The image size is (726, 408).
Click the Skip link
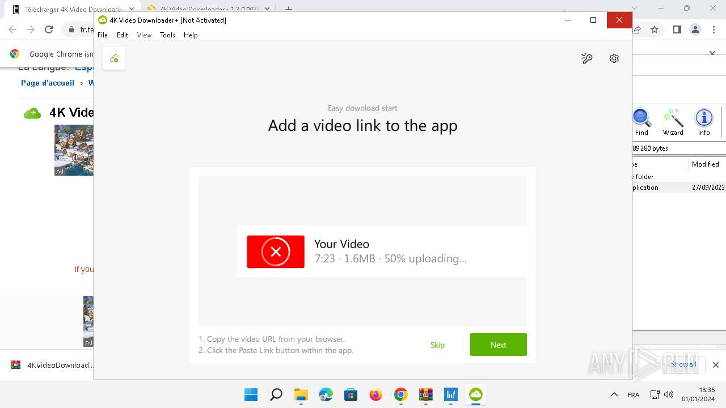click(x=437, y=345)
